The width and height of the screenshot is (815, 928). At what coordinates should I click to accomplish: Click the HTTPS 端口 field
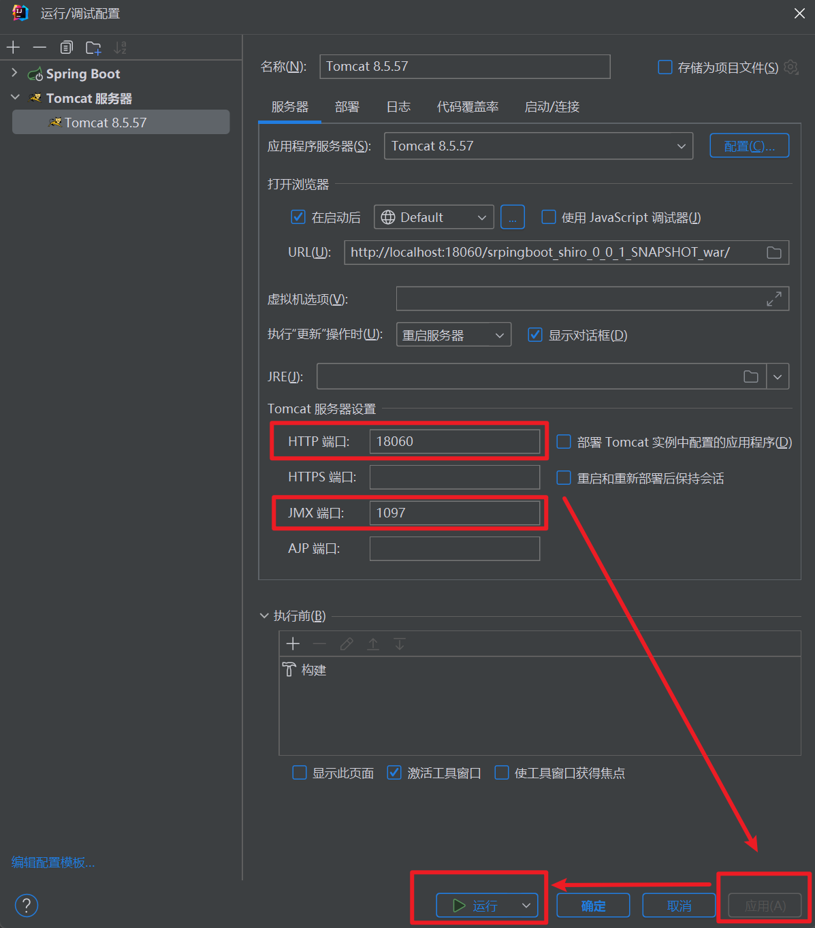(455, 477)
